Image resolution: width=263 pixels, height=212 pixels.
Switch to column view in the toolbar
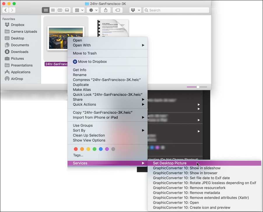tap(60, 10)
